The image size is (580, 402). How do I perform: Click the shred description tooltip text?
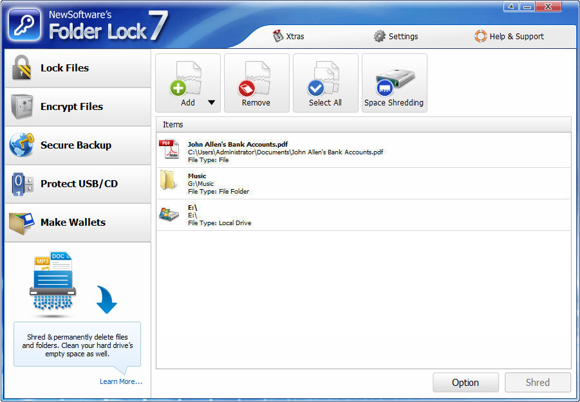point(77,345)
